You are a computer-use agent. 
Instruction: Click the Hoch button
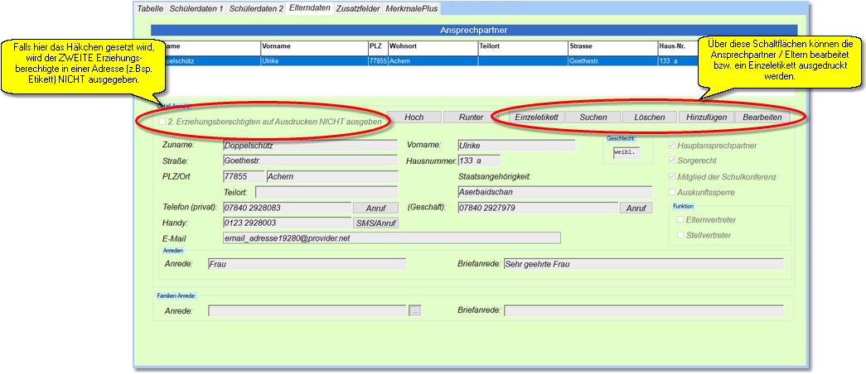414,117
